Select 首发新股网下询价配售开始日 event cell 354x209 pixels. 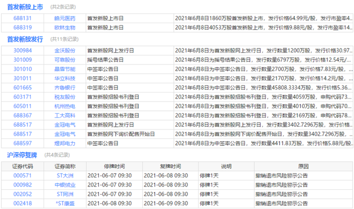(x=121, y=134)
